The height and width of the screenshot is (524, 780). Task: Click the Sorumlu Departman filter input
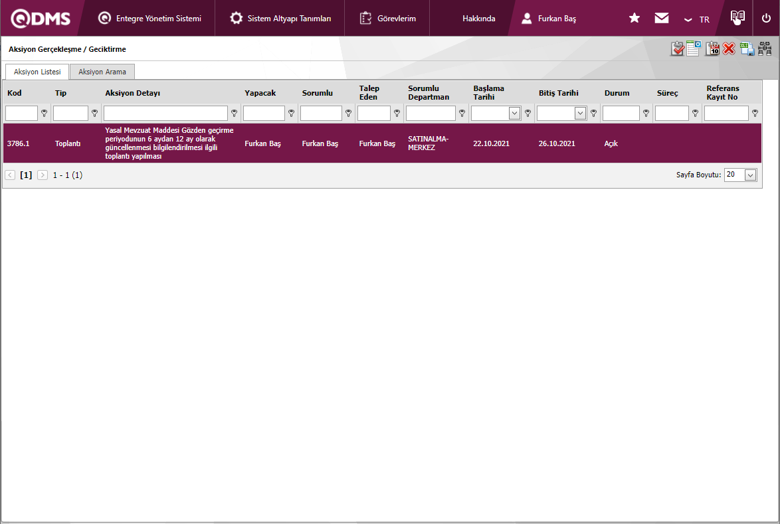[431, 114]
